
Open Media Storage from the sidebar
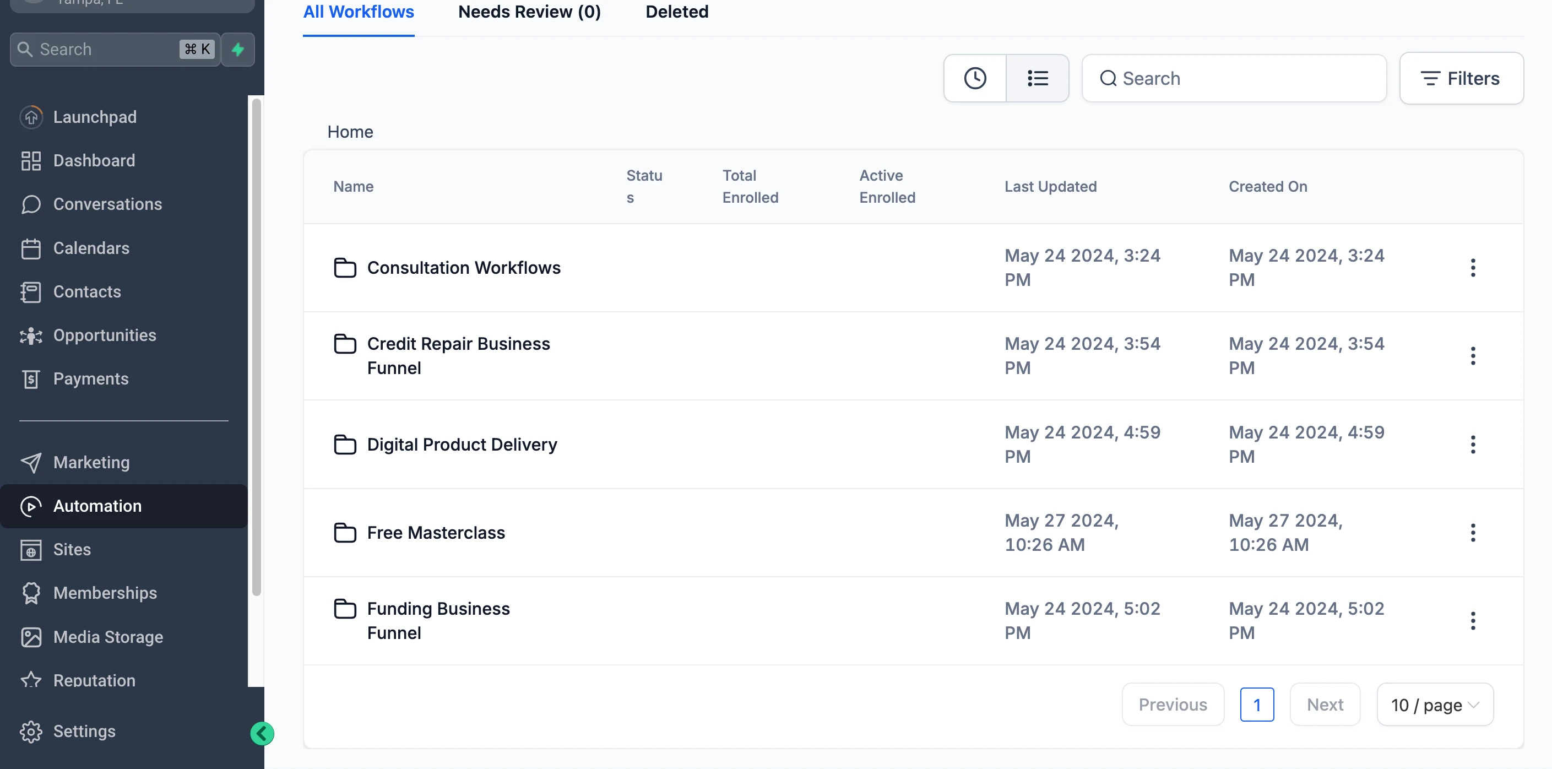pos(108,637)
